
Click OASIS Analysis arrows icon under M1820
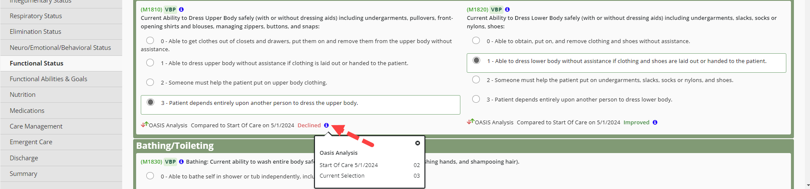[x=471, y=121]
